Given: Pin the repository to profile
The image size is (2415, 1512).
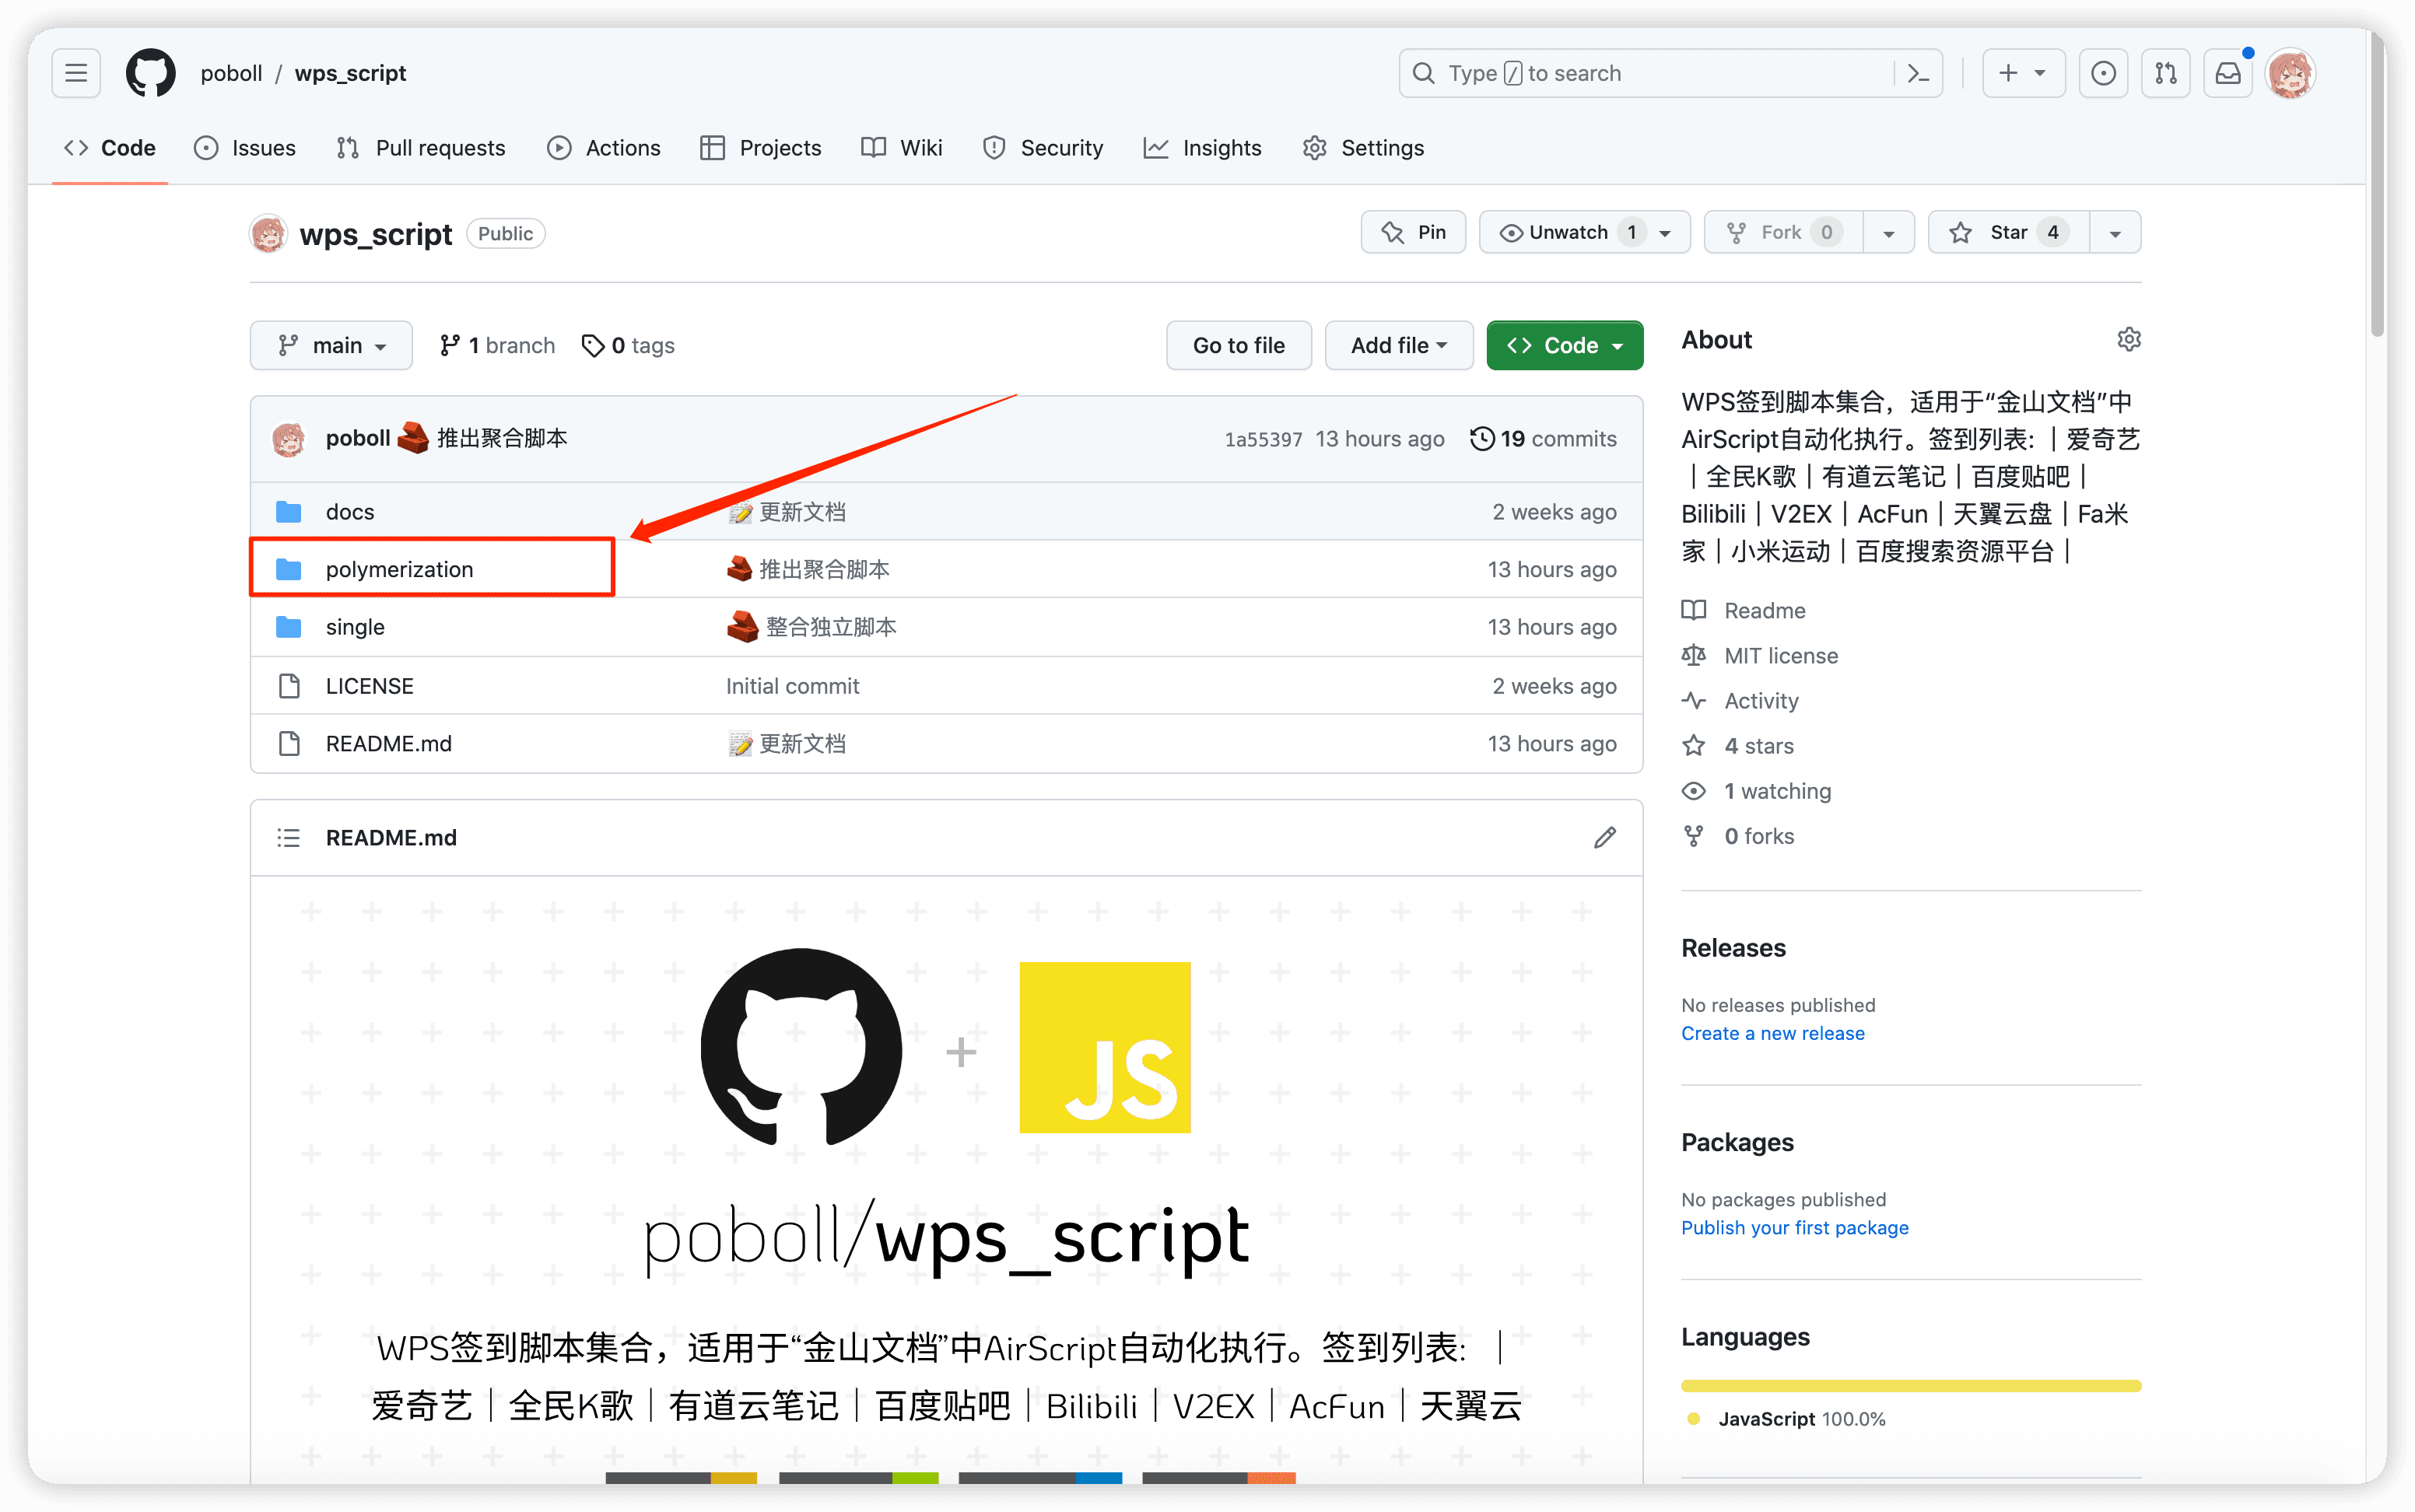Looking at the screenshot, I should click(x=1413, y=233).
